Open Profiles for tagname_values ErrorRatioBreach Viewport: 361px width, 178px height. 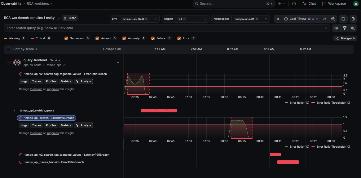tap(51, 81)
